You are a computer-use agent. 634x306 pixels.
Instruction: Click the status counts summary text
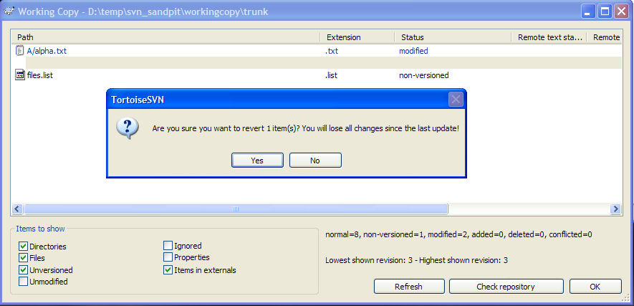(459, 234)
